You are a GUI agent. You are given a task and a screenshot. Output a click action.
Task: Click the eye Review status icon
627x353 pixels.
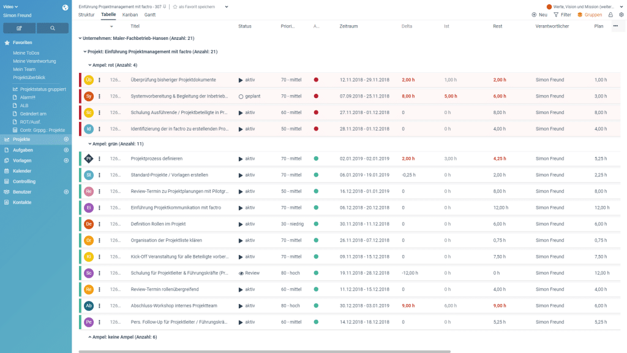[241, 273]
